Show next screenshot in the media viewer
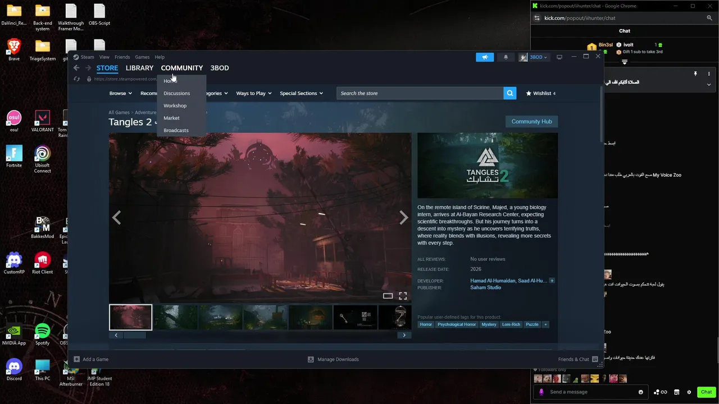 [x=403, y=218]
